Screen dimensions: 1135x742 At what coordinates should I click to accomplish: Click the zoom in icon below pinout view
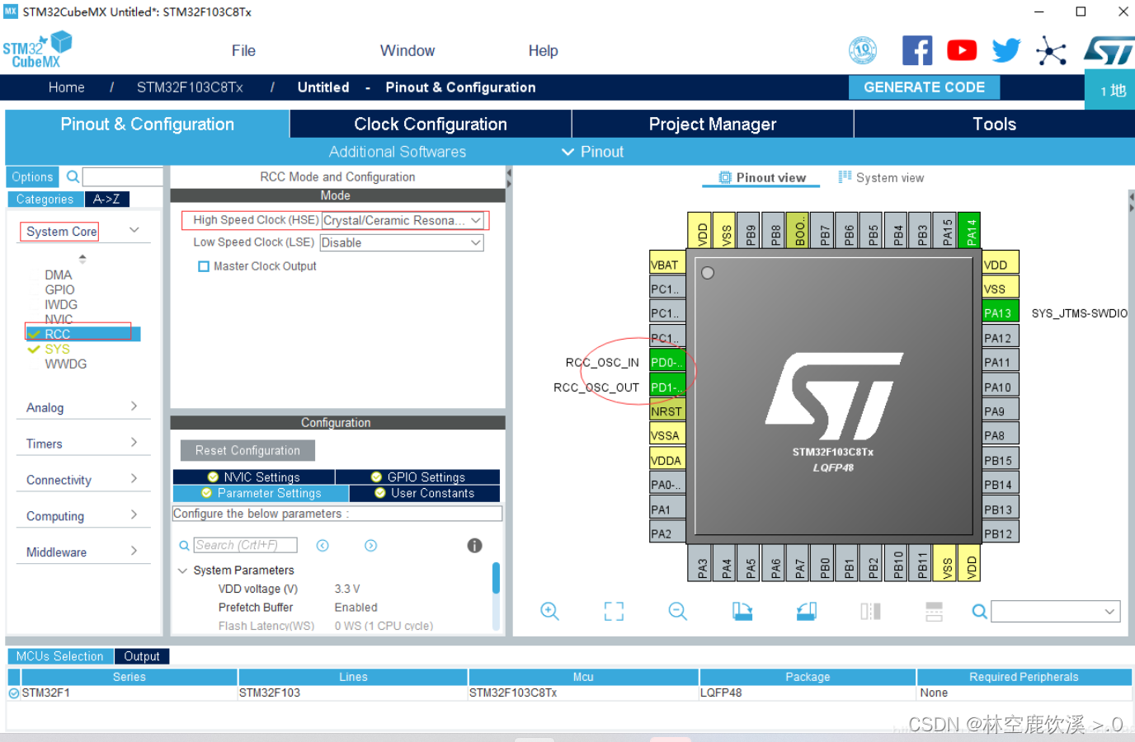[x=549, y=611]
